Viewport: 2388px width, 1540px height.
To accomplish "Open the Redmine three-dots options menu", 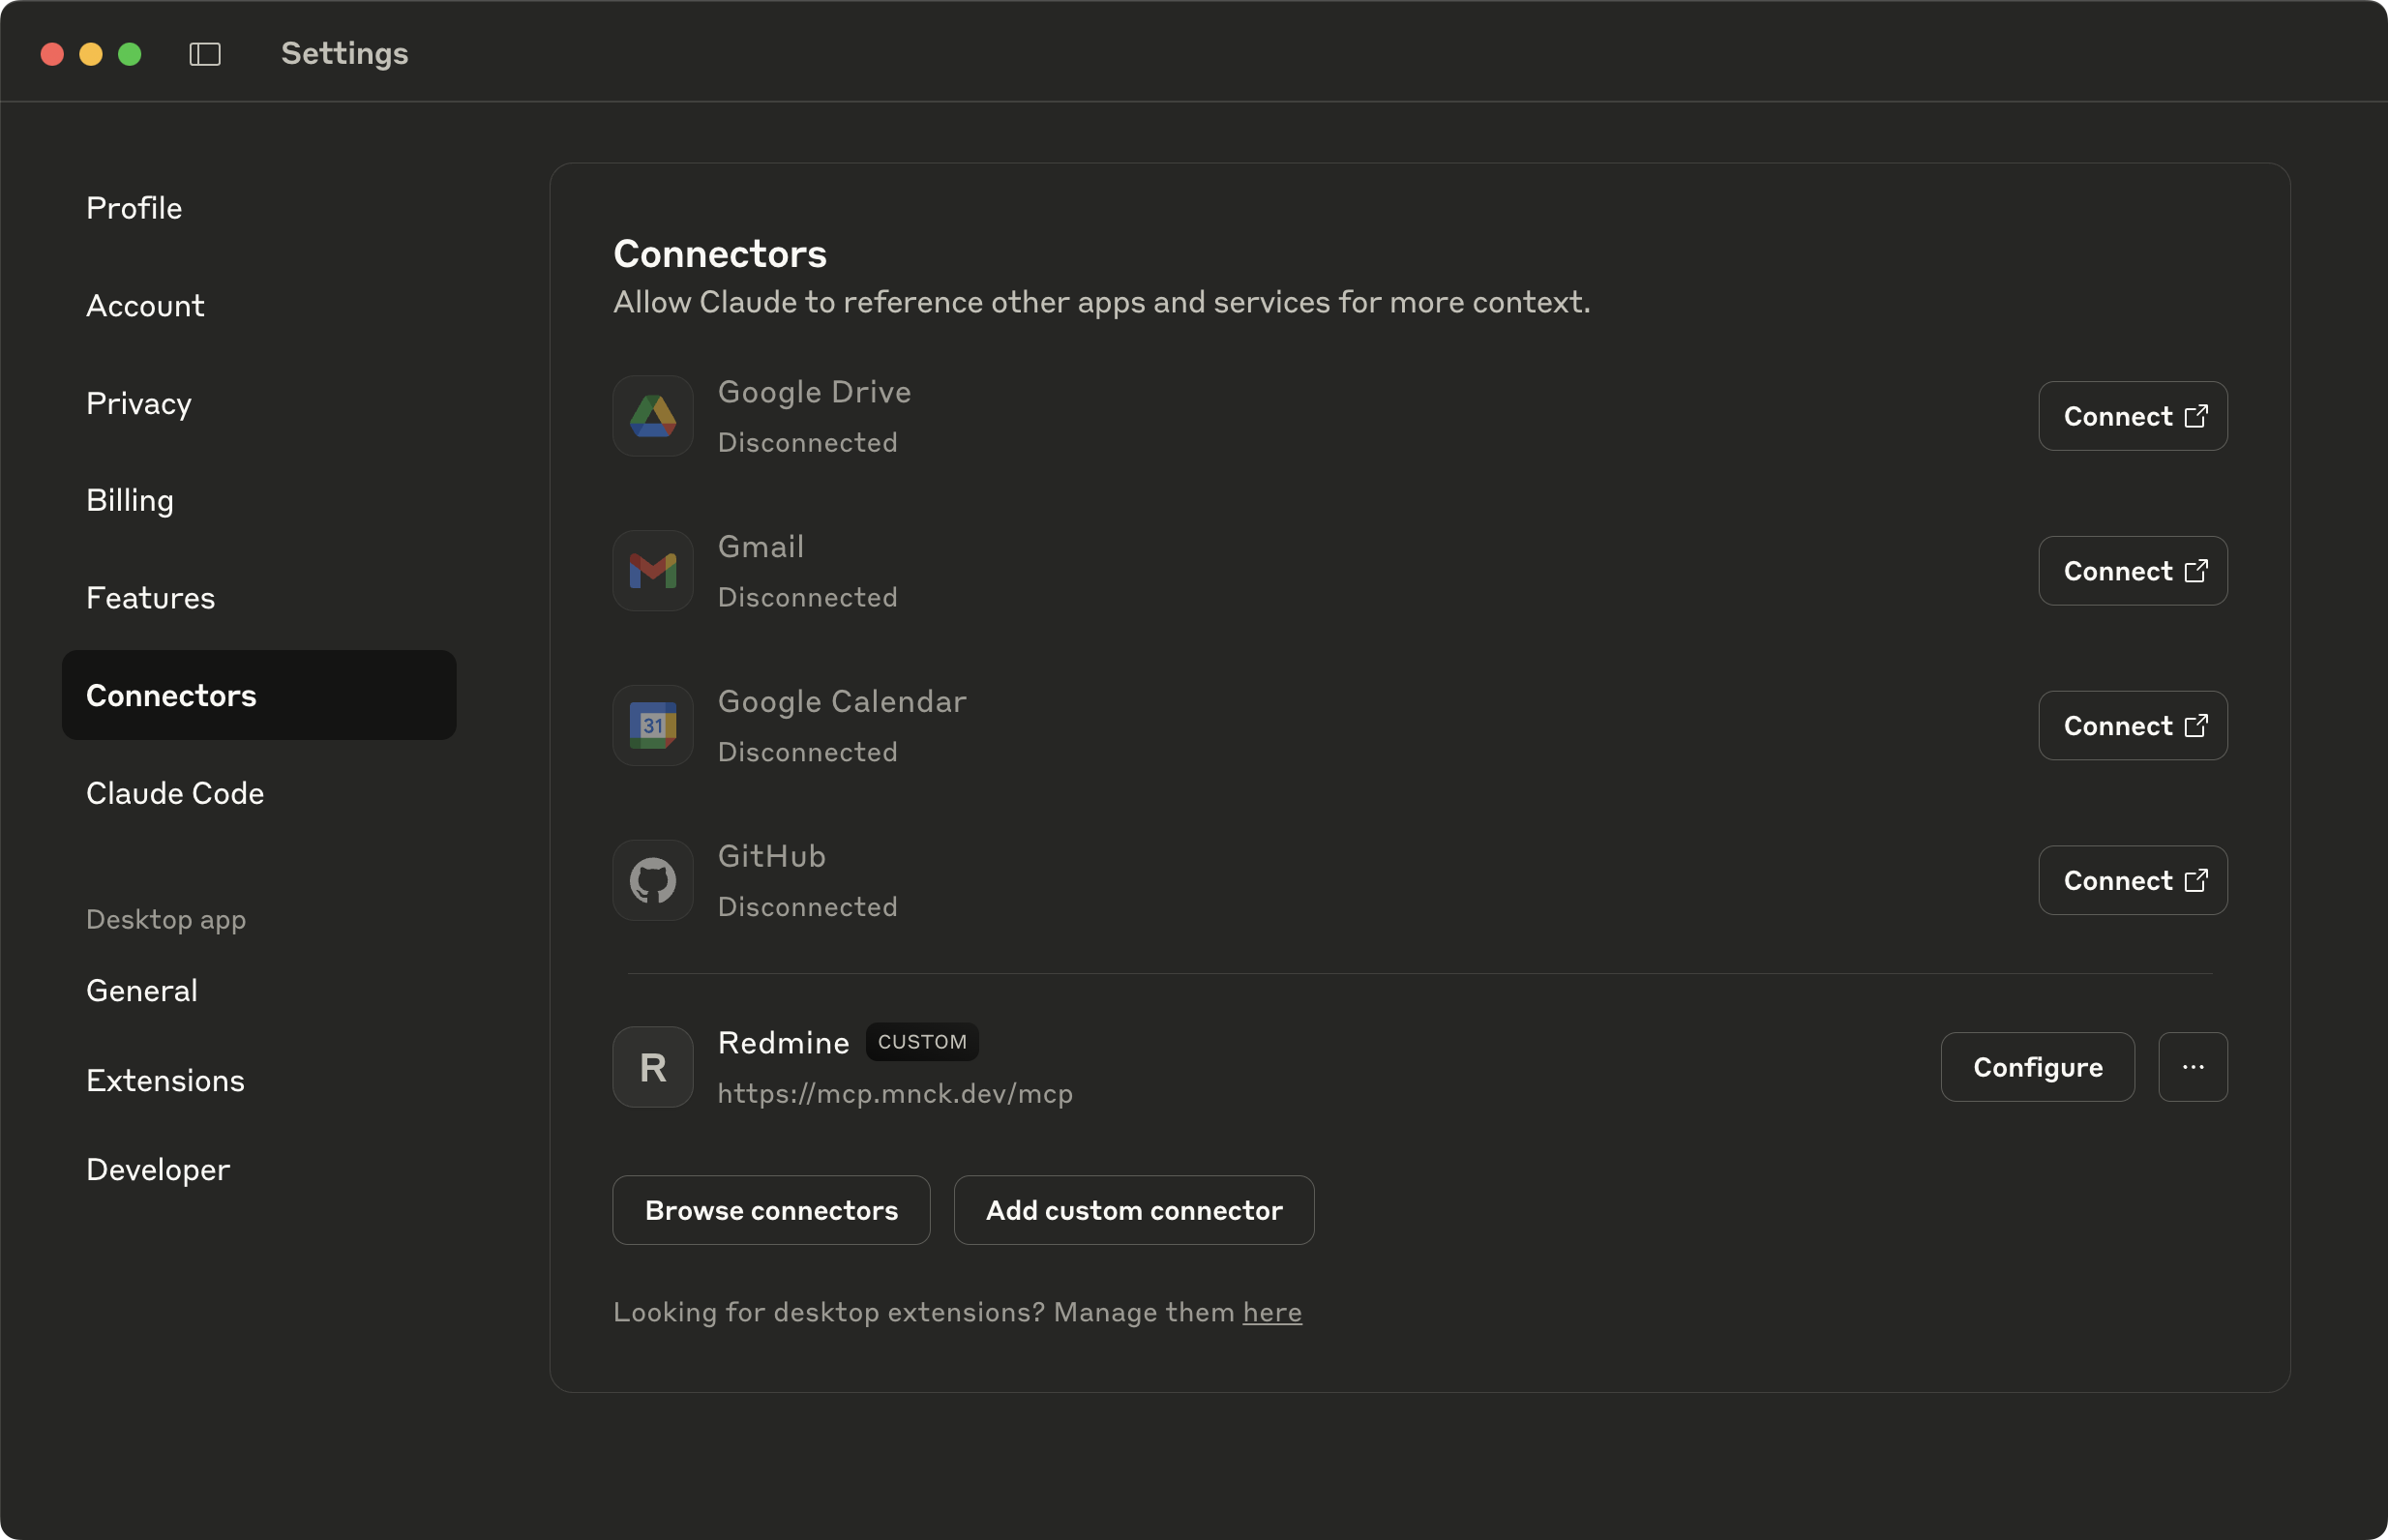I will tap(2192, 1067).
